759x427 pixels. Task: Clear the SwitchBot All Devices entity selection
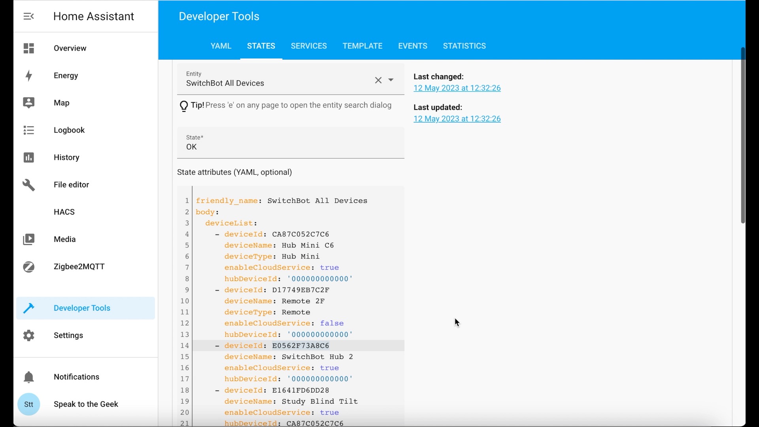pyautogui.click(x=378, y=80)
